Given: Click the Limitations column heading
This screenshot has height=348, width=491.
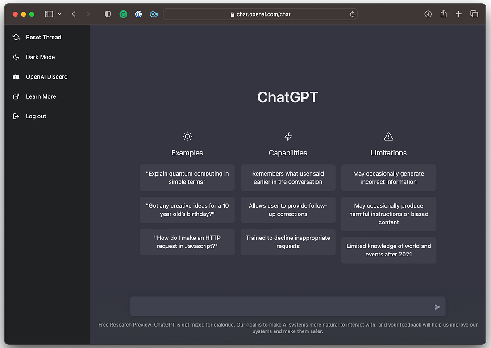Looking at the screenshot, I should [x=389, y=153].
